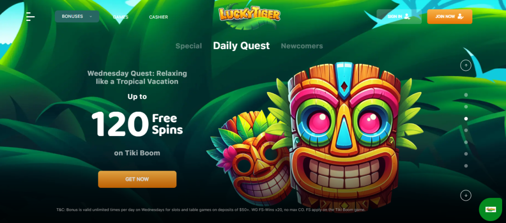Click the Join Now button
Screen dimensions: 506x223
click(450, 16)
